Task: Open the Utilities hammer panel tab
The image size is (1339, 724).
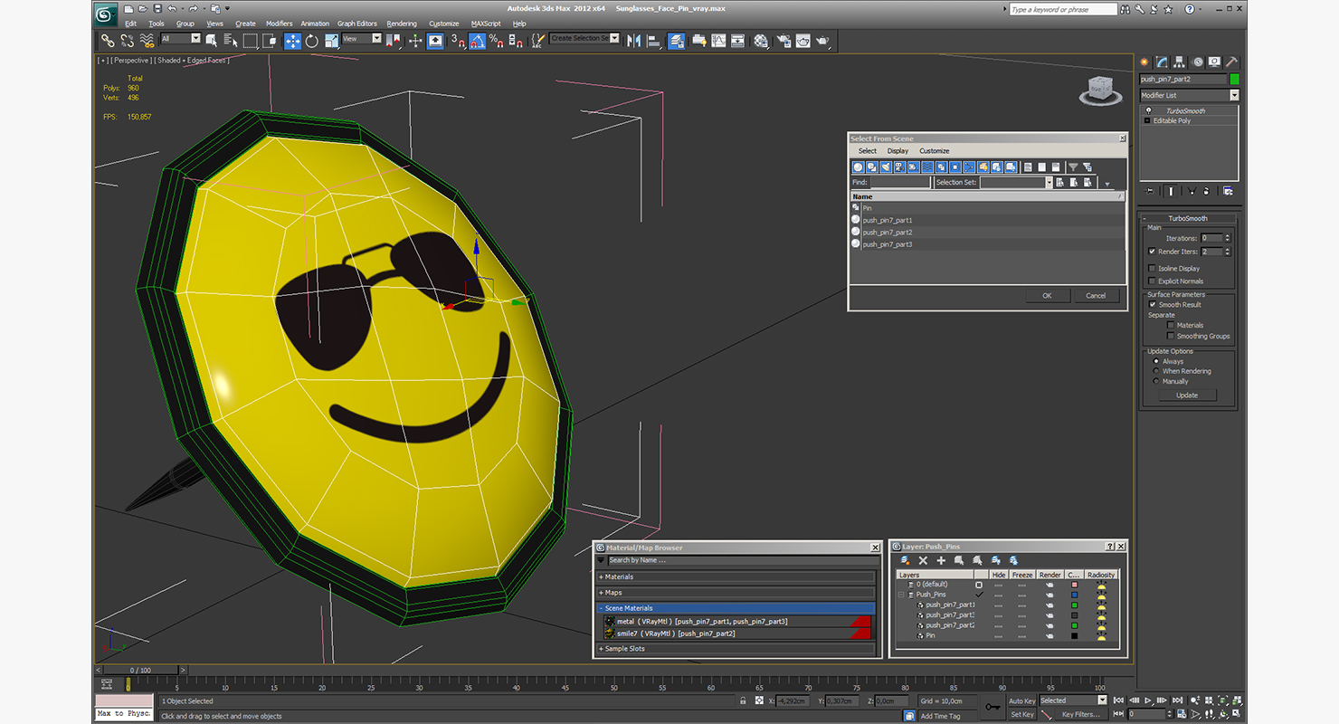Action: coord(1232,62)
